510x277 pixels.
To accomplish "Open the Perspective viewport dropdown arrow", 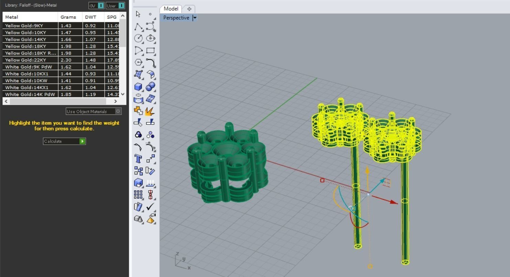I will pyautogui.click(x=195, y=18).
